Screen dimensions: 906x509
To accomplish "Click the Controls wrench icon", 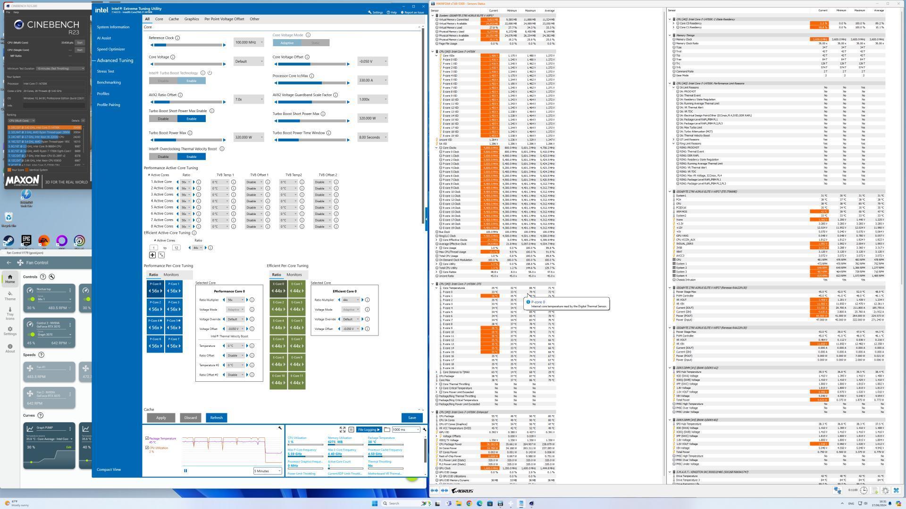I will pyautogui.click(x=52, y=277).
